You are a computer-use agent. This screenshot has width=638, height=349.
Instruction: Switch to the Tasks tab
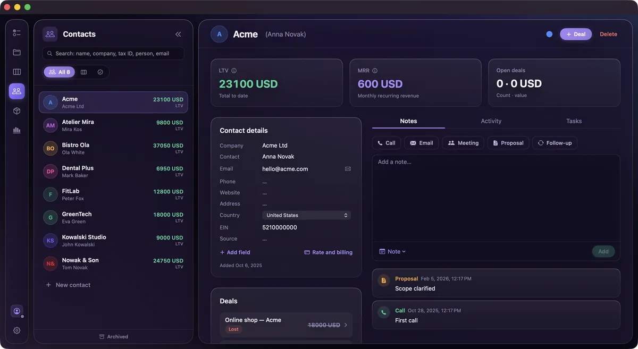coord(574,121)
